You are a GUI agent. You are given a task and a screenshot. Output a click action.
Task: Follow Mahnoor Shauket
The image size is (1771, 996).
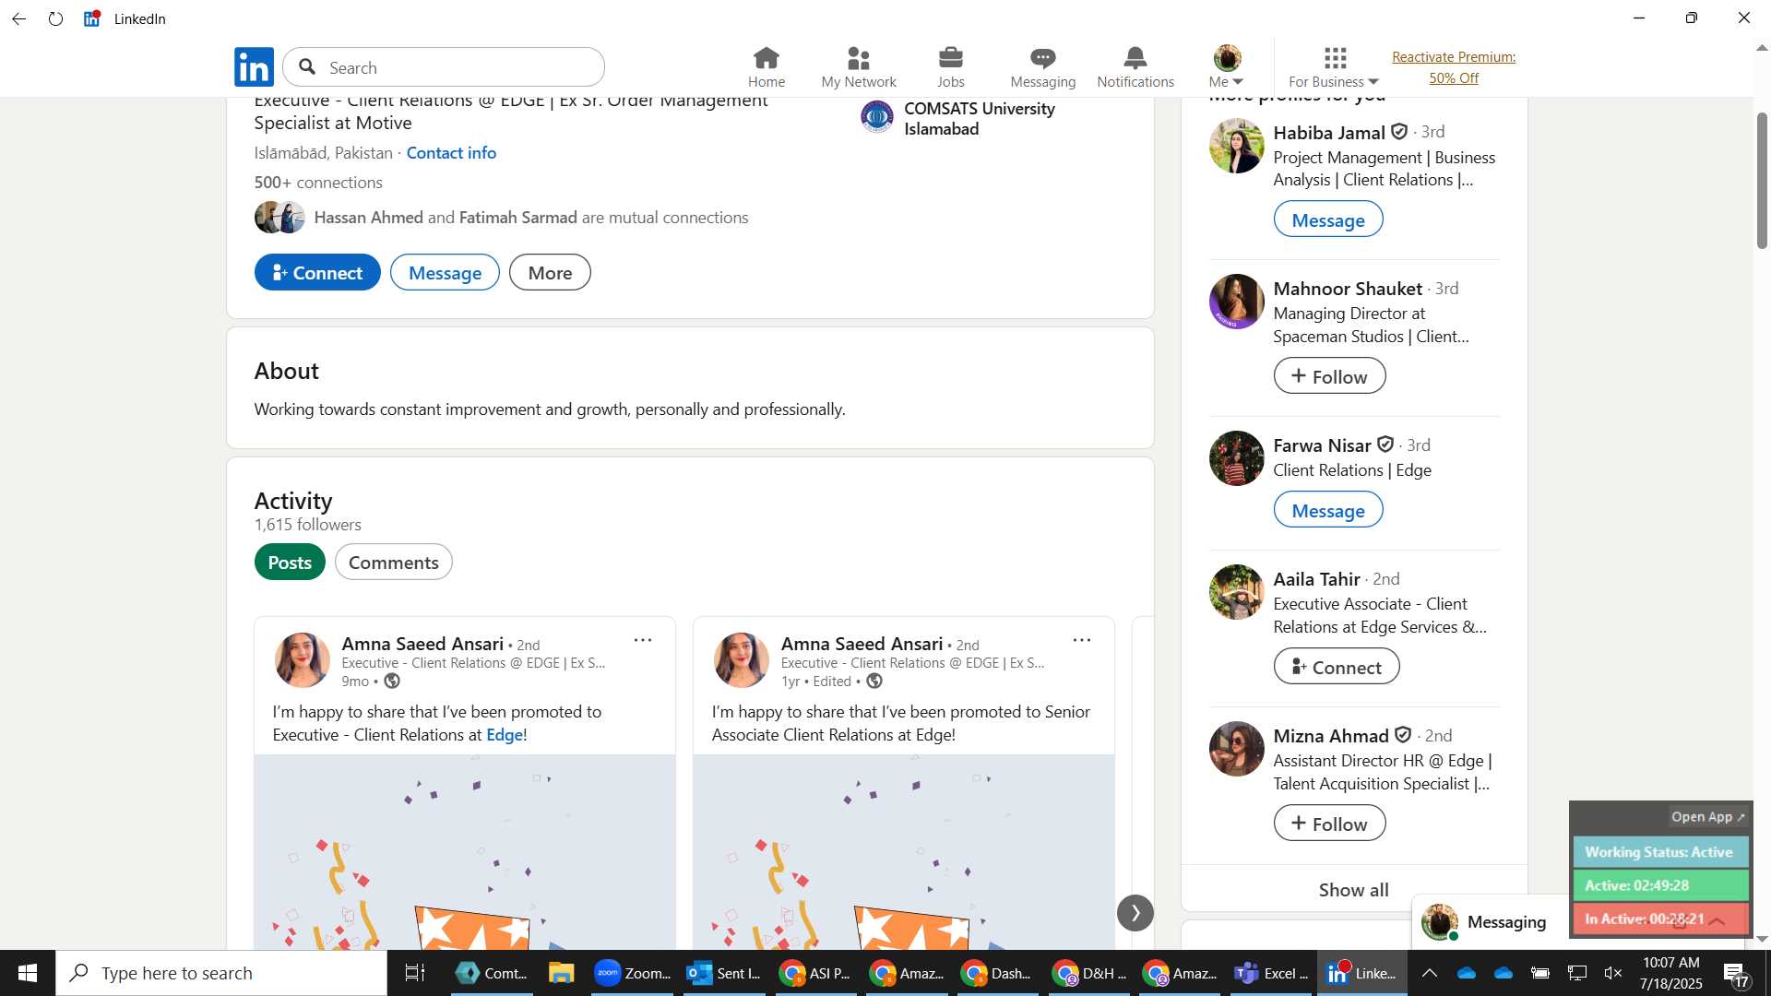[1329, 376]
